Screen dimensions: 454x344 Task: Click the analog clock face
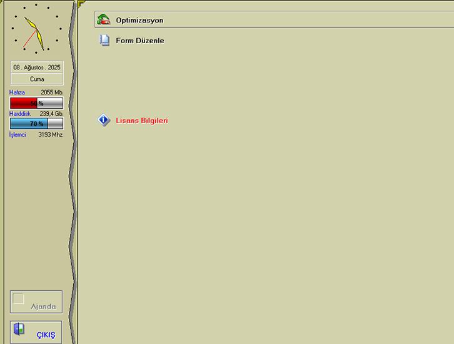pos(36,30)
